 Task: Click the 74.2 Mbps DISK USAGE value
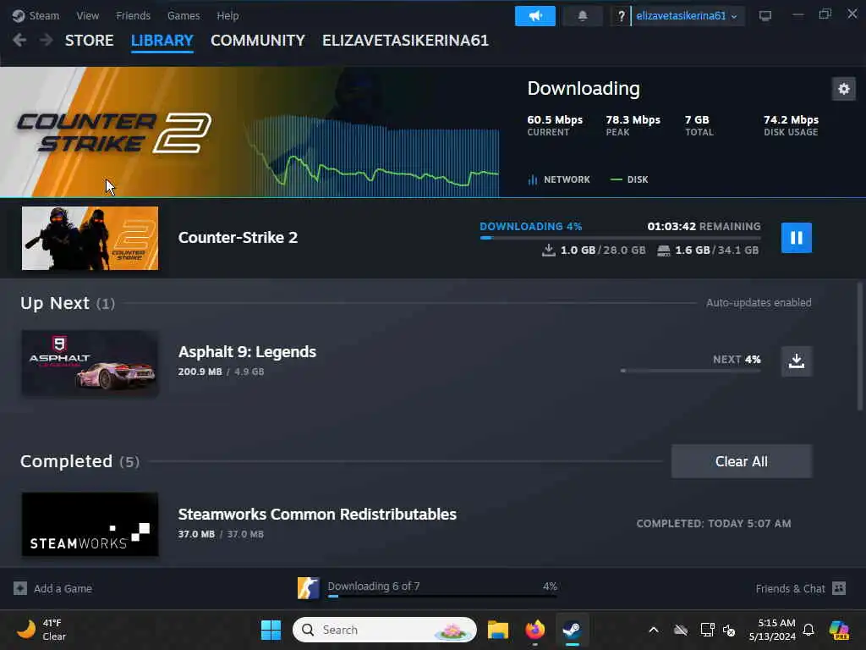791,119
